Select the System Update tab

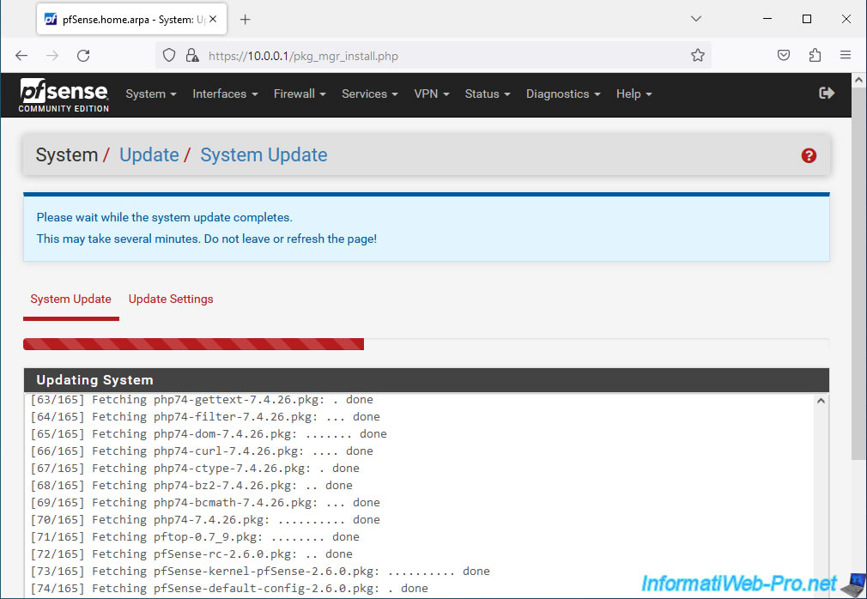pyautogui.click(x=70, y=299)
